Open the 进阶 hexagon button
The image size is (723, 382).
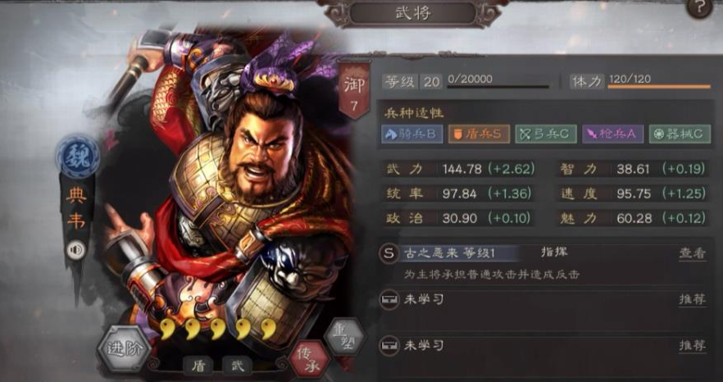pos(124,348)
